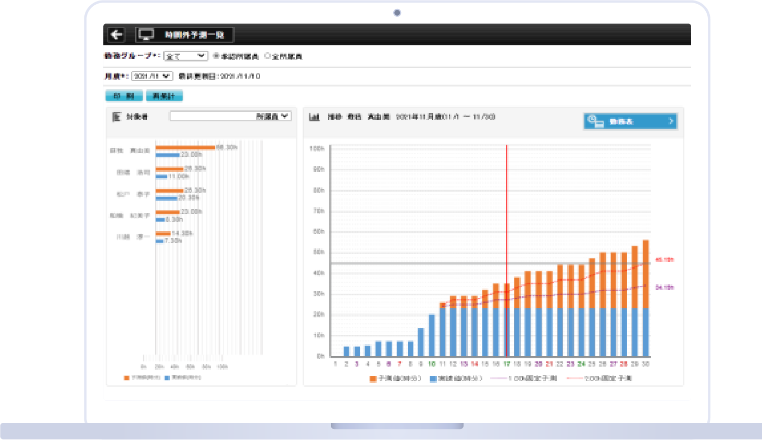Viewport: 762px width, 440px height.
Task: Select the 全所属員 radio button
Action: (268, 56)
